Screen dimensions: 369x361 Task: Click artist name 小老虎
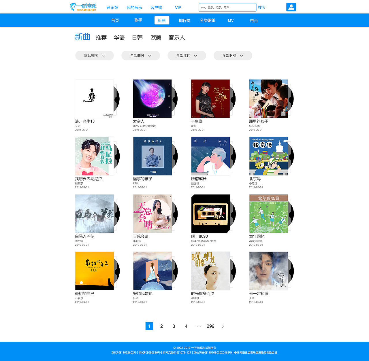click(253, 183)
